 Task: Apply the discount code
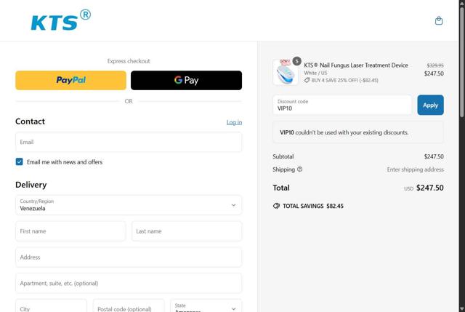(x=430, y=105)
